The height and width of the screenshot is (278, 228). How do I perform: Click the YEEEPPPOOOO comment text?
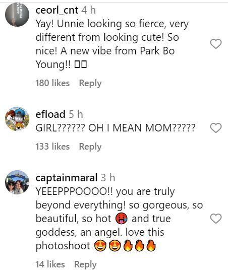pos(119,219)
